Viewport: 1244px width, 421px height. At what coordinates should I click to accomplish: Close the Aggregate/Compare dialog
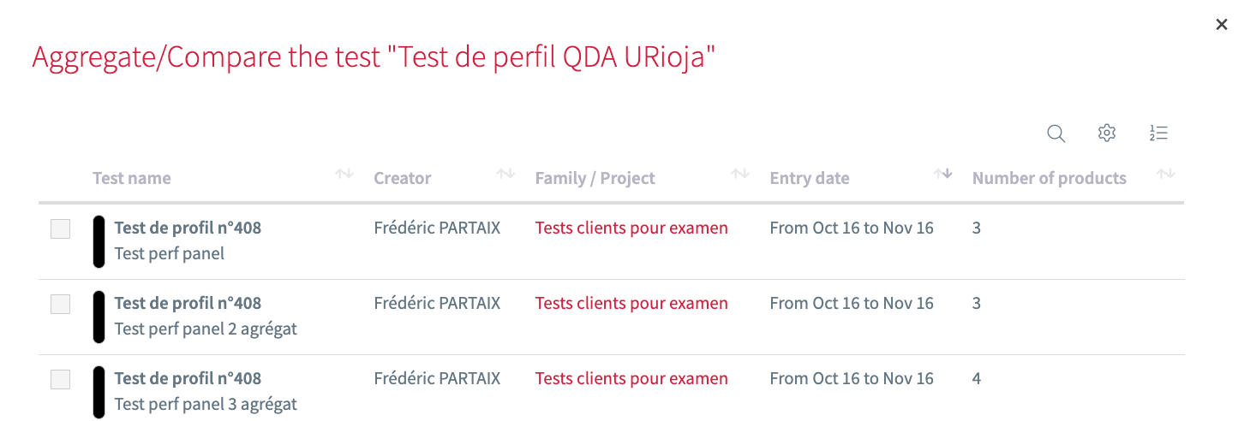click(x=1222, y=25)
